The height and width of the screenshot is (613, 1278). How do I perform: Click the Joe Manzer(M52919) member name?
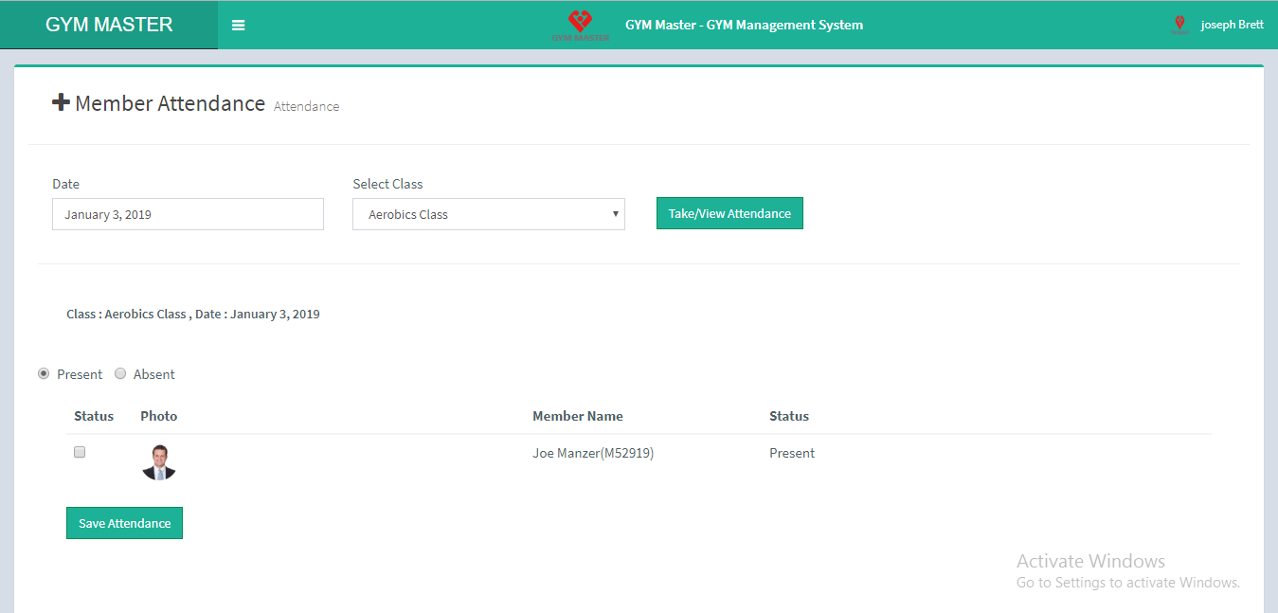click(593, 453)
